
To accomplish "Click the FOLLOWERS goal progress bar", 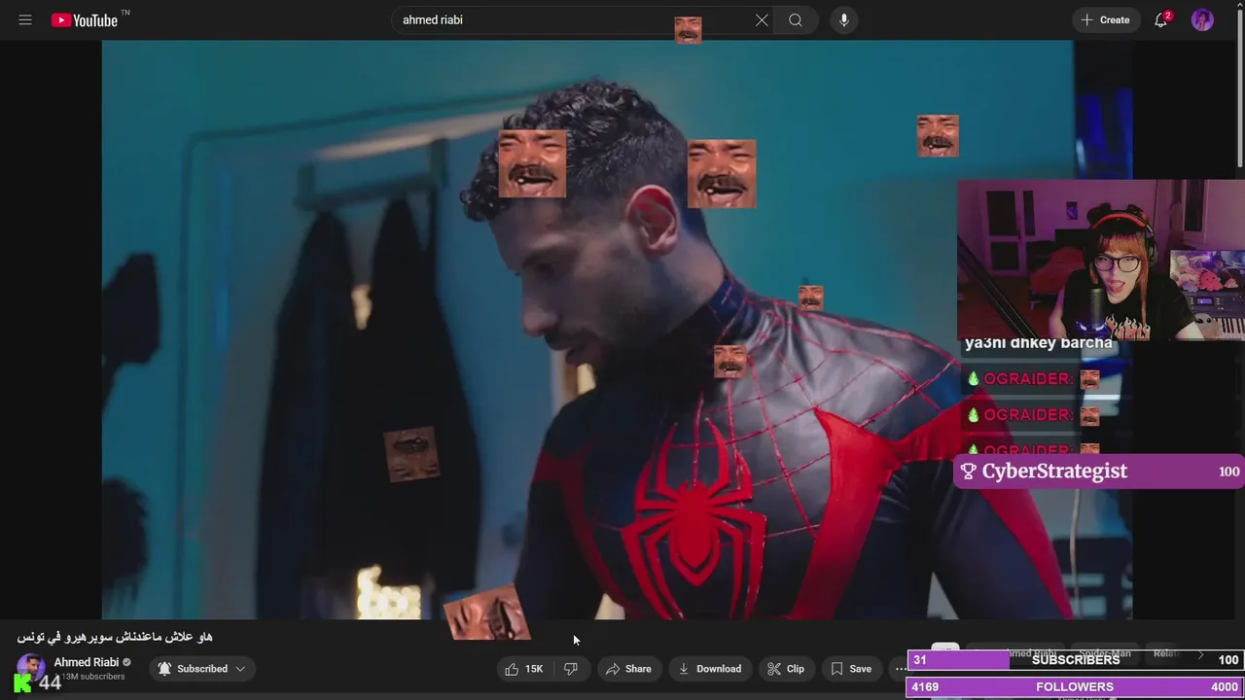I will (x=1076, y=687).
